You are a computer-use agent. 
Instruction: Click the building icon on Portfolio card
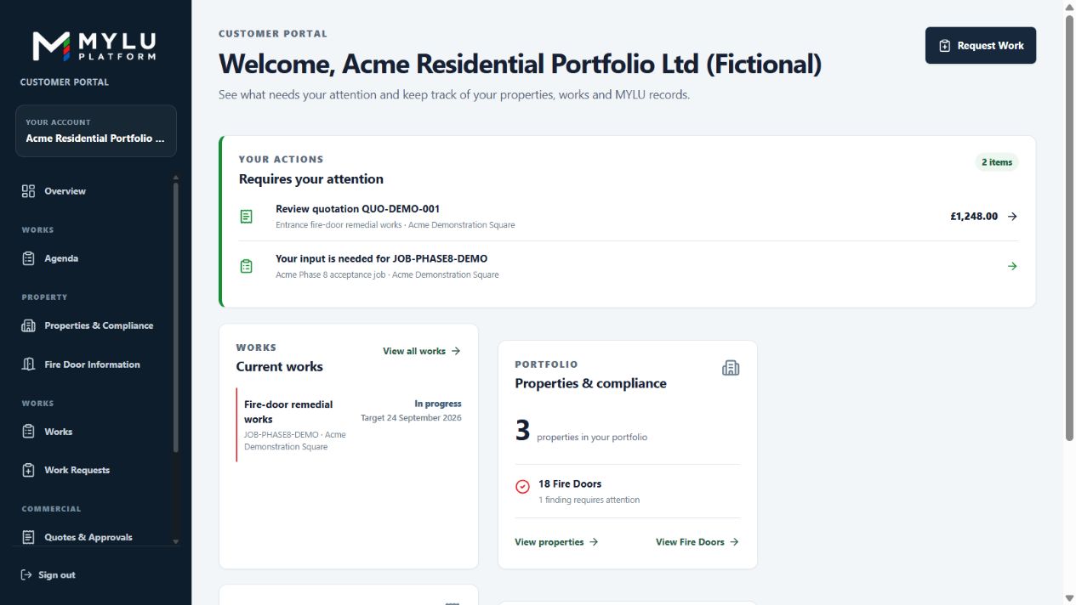tap(731, 368)
